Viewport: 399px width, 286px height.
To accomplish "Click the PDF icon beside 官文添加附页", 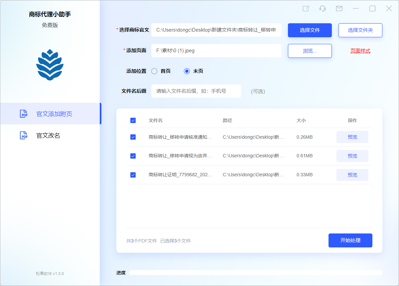I will 24,114.
